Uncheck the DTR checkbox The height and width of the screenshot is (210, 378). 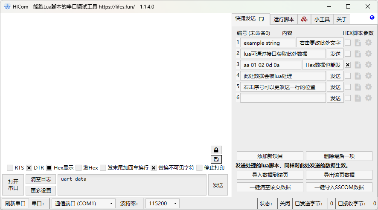click(x=29, y=168)
